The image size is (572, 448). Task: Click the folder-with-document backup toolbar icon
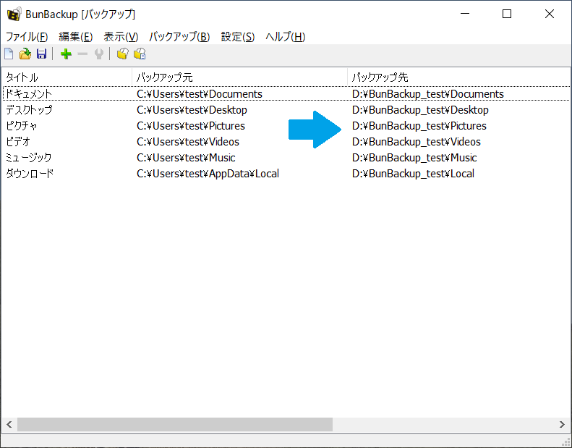140,54
